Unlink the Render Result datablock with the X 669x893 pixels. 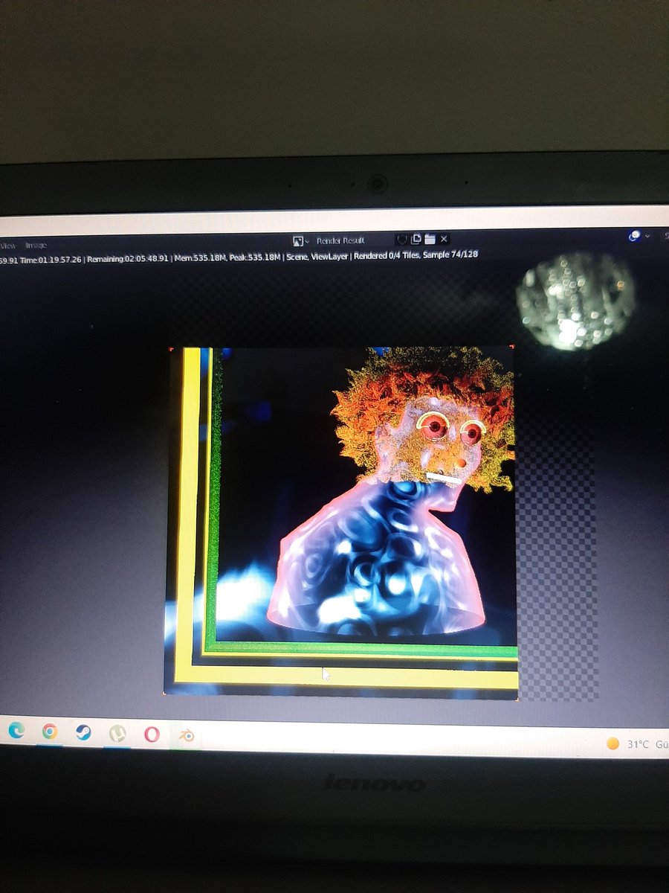(x=443, y=239)
